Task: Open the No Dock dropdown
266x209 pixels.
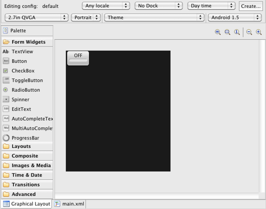Action: pyautogui.click(x=159, y=6)
